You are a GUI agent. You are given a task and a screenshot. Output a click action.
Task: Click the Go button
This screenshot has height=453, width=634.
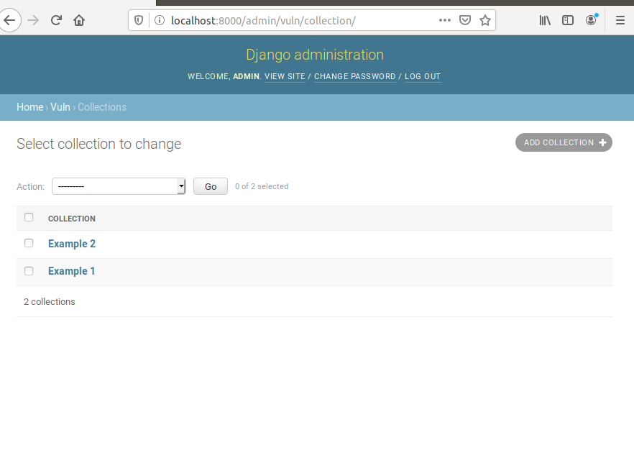click(210, 186)
